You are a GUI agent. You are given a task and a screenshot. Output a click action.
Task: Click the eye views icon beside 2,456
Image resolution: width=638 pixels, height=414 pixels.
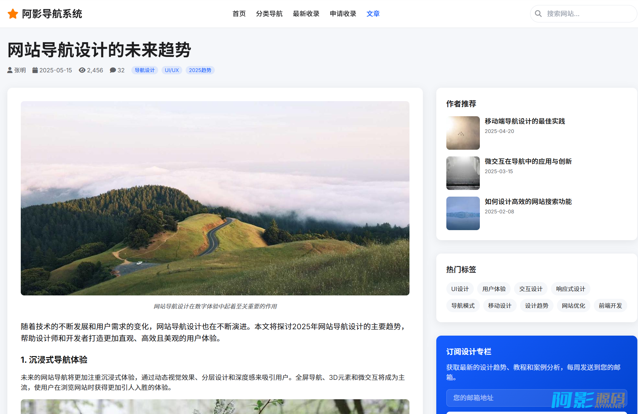coord(82,70)
